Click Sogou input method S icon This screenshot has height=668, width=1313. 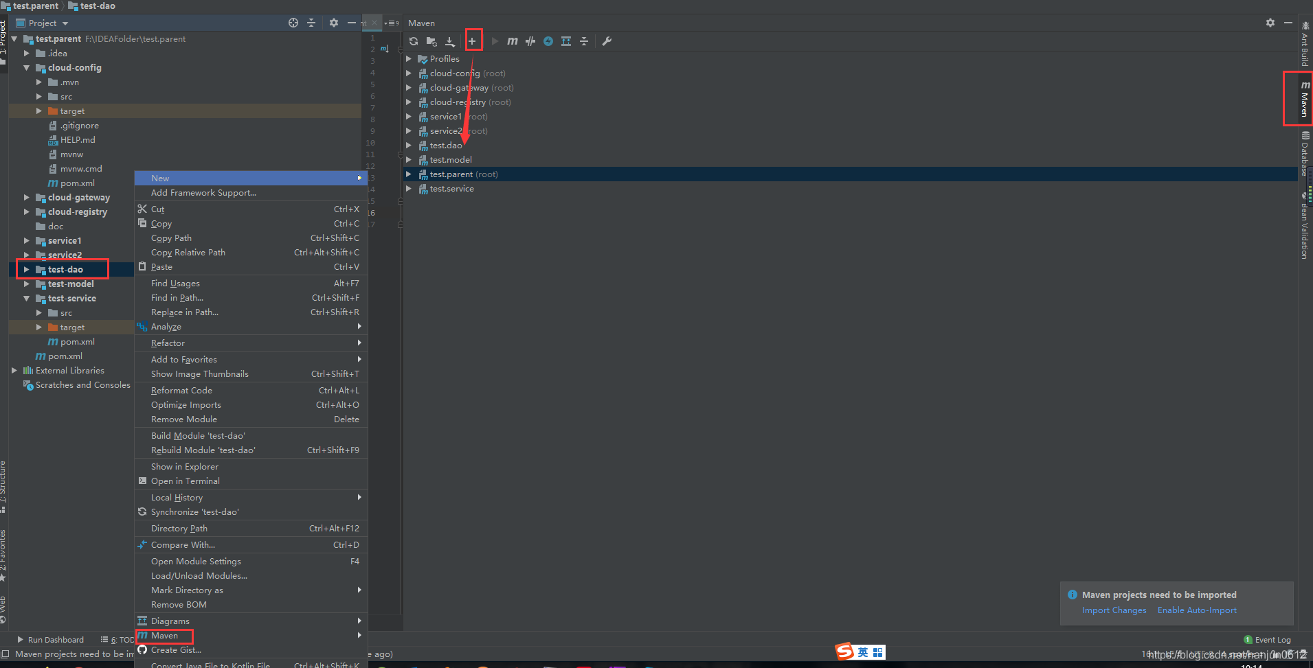[844, 652]
